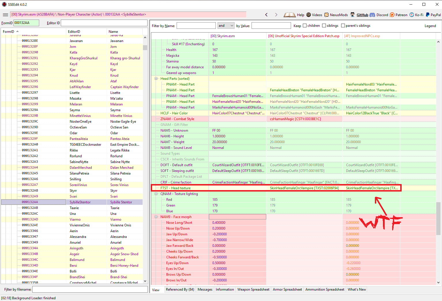Select the [00] Skyrim.esm column header
442x301 pixels.
point(237,36)
